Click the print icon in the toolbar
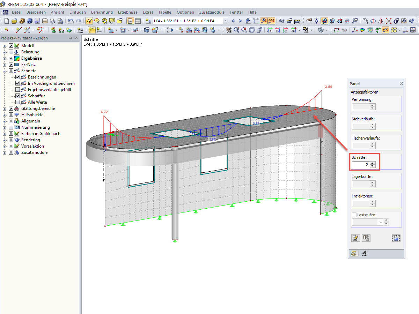This screenshot has width=419, height=314. [x=53, y=21]
